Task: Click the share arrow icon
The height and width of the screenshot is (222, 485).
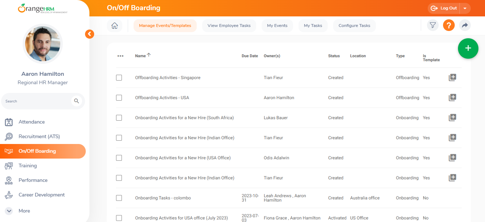Action: pyautogui.click(x=465, y=26)
